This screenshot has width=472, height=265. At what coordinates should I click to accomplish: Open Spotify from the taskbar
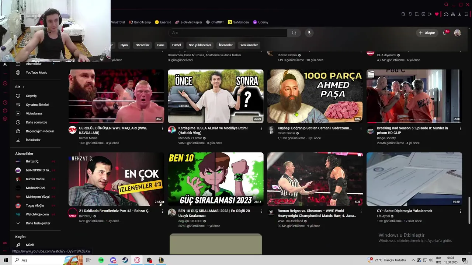[x=101, y=260]
